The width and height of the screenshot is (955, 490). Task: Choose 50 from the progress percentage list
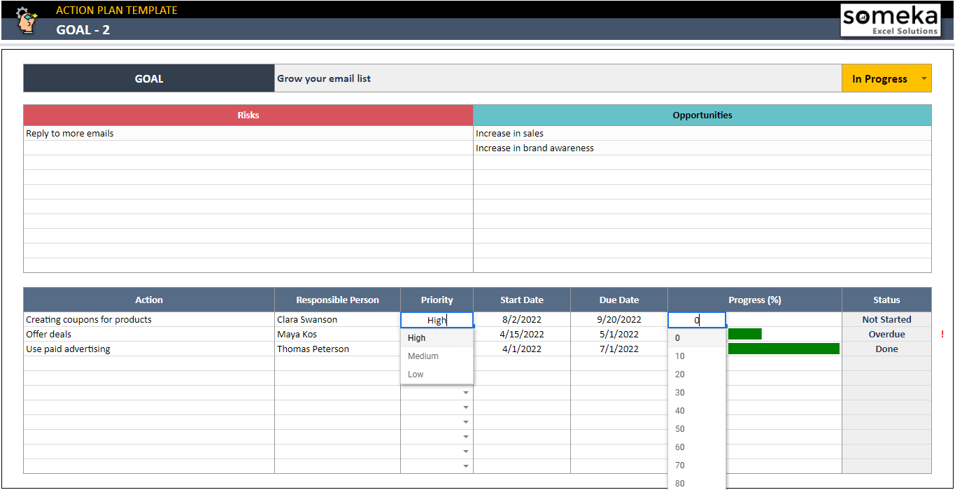(679, 428)
